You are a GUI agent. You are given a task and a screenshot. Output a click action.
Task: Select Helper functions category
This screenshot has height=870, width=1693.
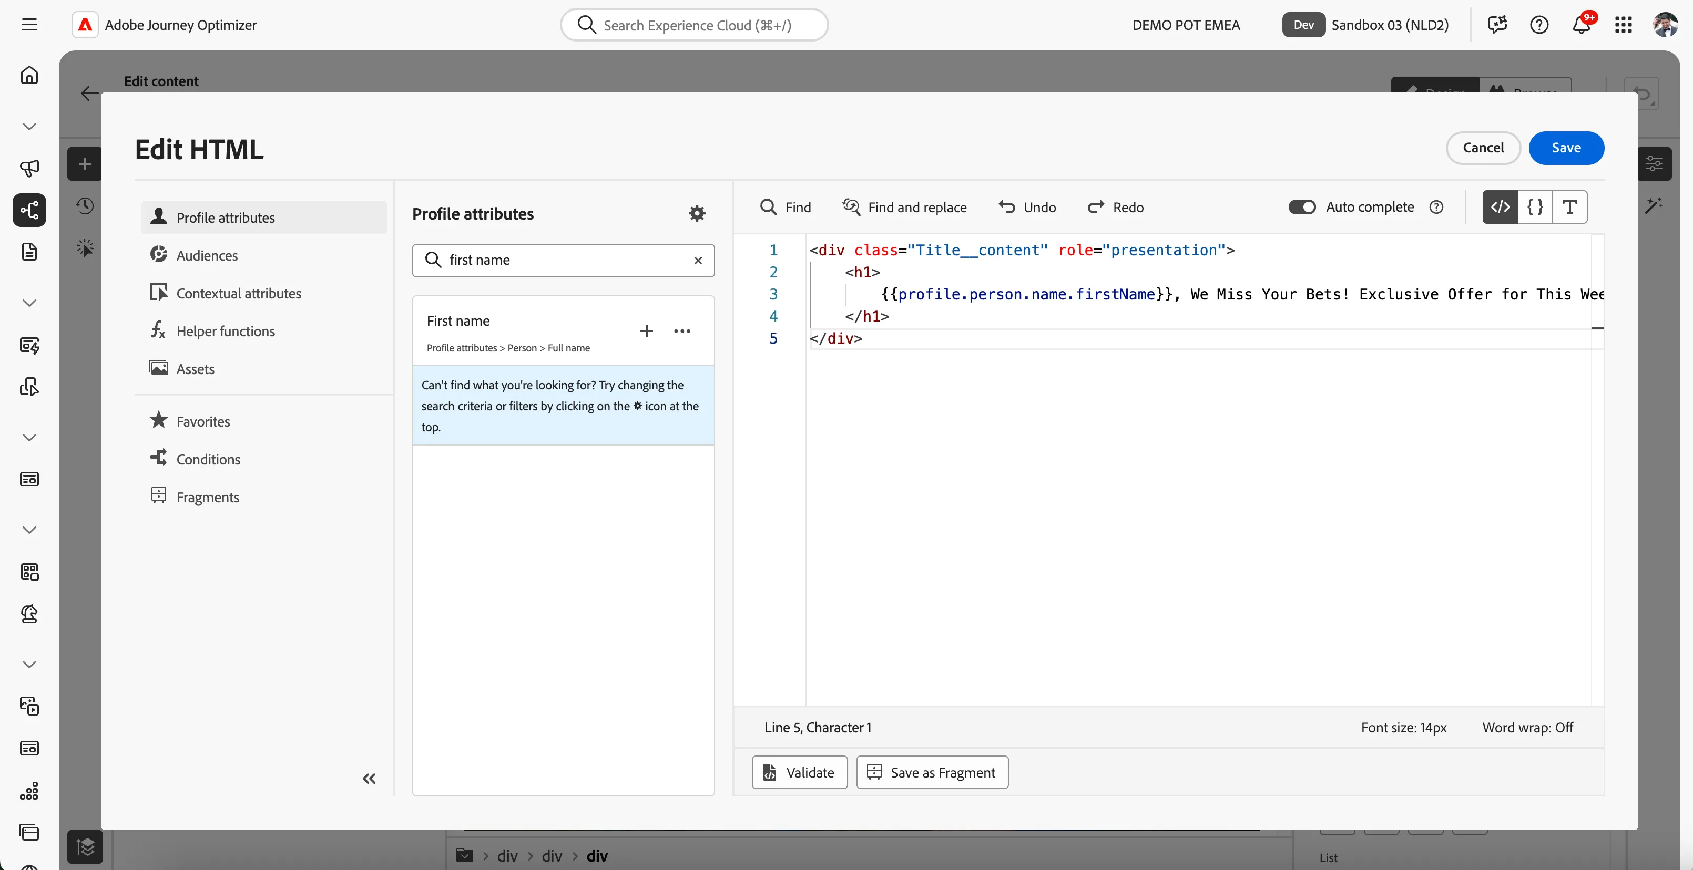(263, 331)
